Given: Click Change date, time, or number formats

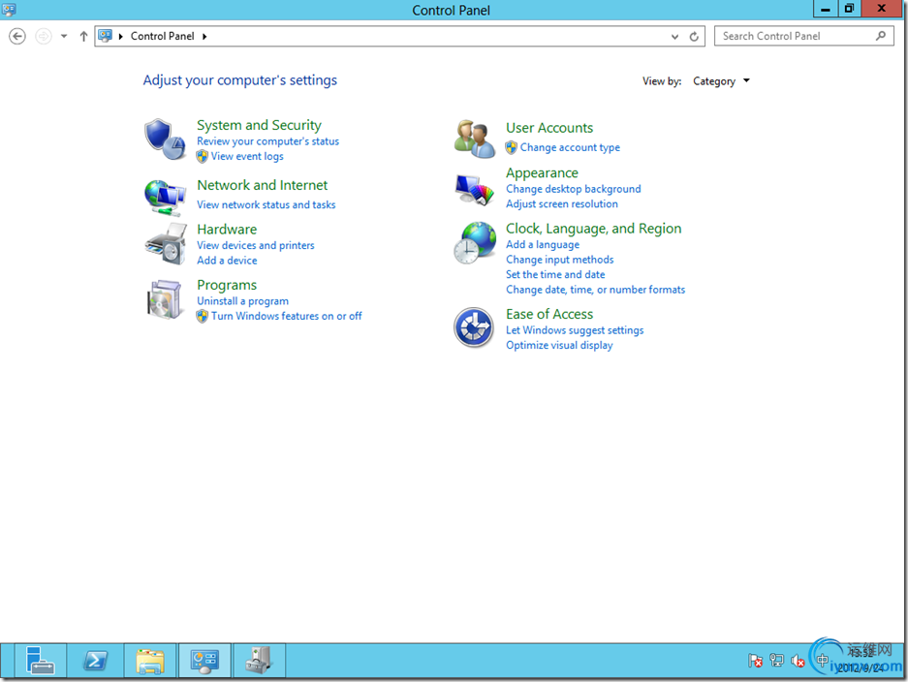Looking at the screenshot, I should pyautogui.click(x=595, y=290).
